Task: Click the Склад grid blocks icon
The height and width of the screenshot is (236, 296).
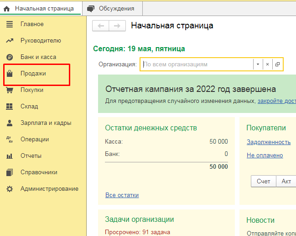Action: [x=10, y=107]
